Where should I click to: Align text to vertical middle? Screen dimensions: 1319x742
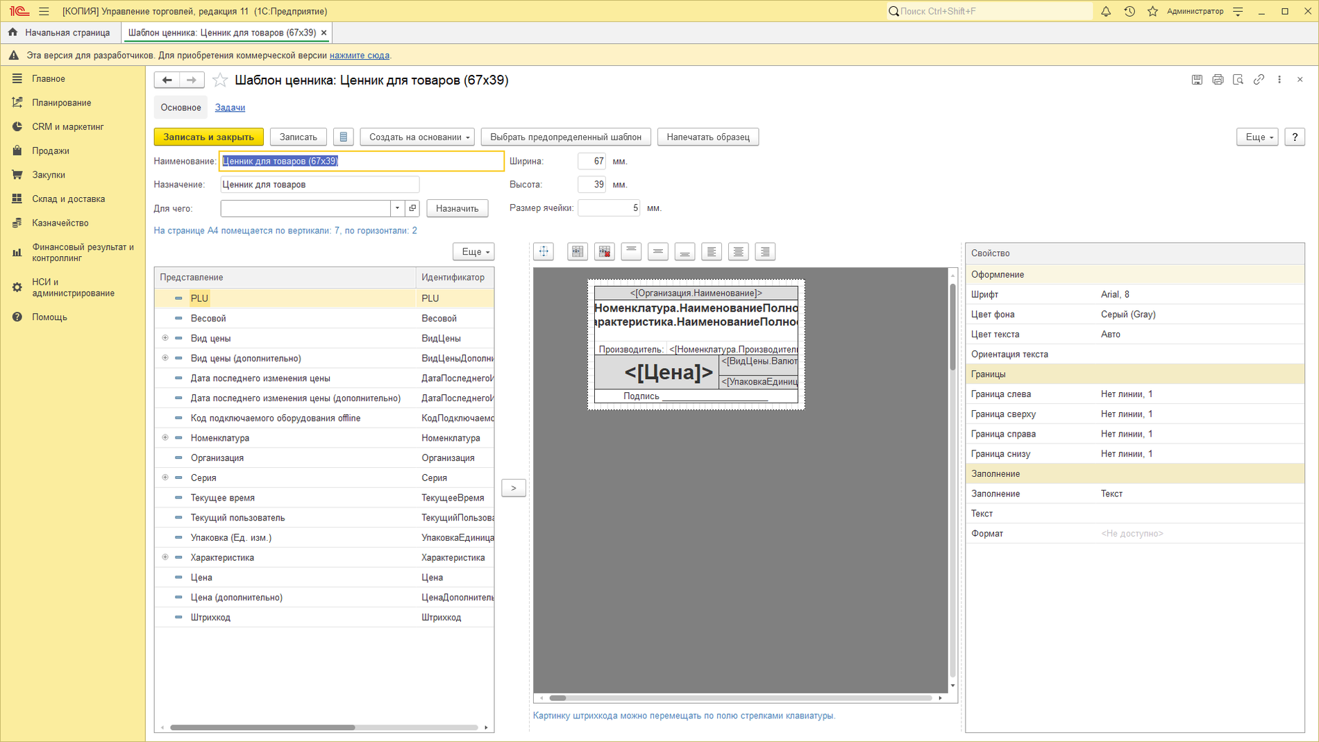(658, 252)
